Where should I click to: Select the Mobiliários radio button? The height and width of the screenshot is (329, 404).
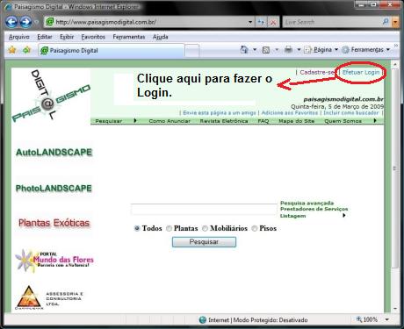pos(205,228)
